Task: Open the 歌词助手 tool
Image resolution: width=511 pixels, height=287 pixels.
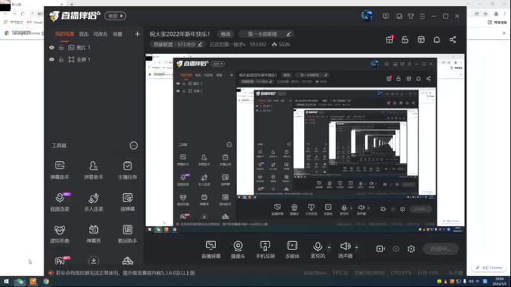Action: coord(127,233)
